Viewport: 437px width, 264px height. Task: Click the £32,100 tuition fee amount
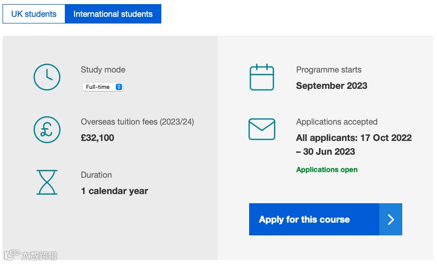pos(98,138)
